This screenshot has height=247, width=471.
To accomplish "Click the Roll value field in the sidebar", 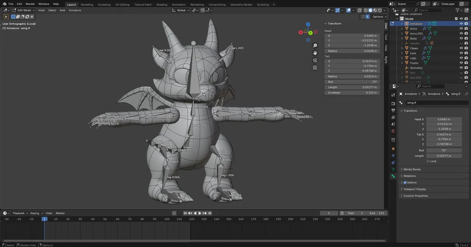I will coord(352,82).
